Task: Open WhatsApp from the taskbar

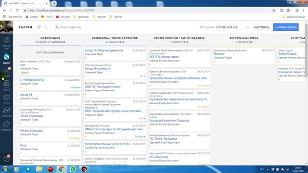Action: [x=73, y=169]
